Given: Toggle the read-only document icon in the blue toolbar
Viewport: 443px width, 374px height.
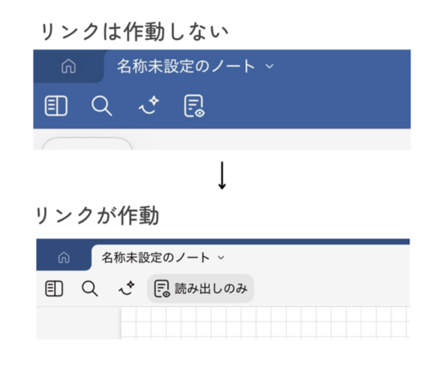Looking at the screenshot, I should [195, 106].
